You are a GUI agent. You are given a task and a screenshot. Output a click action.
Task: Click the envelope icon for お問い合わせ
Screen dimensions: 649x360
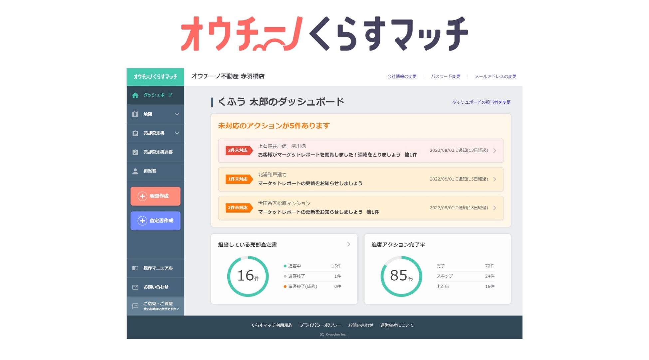tap(135, 287)
